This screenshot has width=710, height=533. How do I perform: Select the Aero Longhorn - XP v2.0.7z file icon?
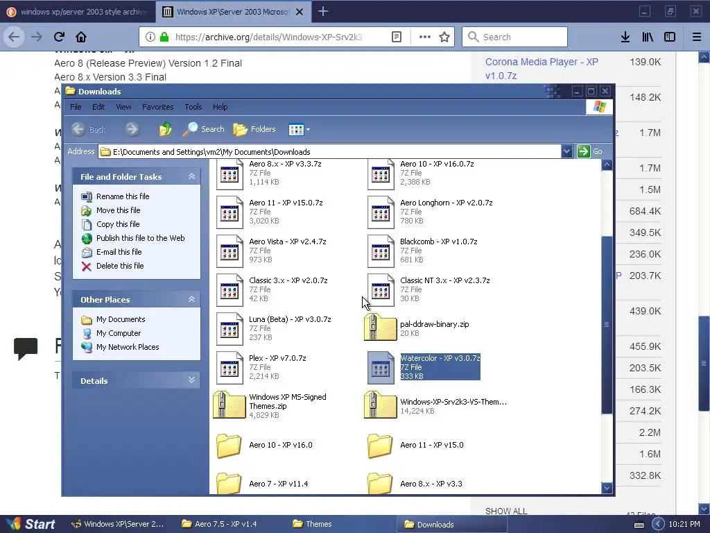pyautogui.click(x=381, y=212)
